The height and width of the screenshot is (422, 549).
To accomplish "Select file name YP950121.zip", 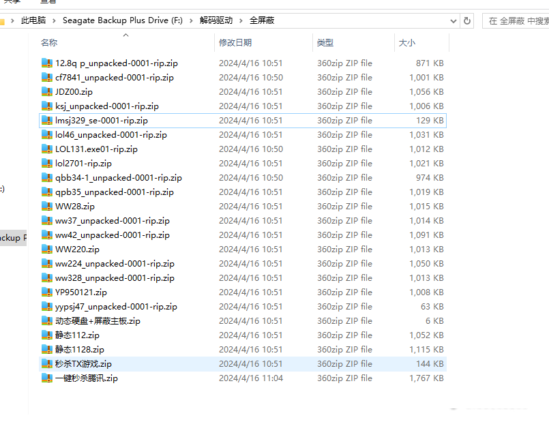I will [81, 292].
